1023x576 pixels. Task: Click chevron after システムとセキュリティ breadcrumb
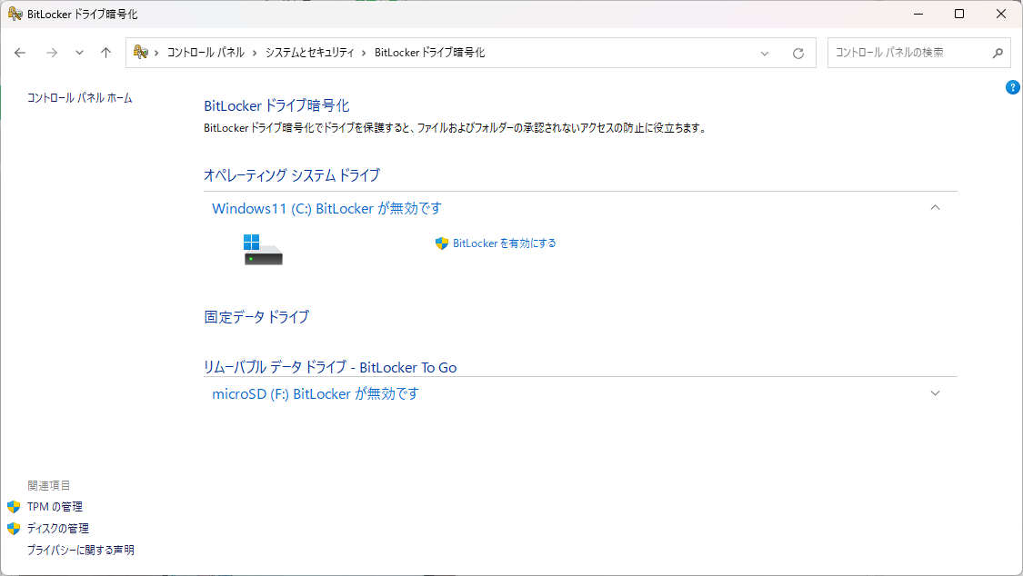(364, 53)
